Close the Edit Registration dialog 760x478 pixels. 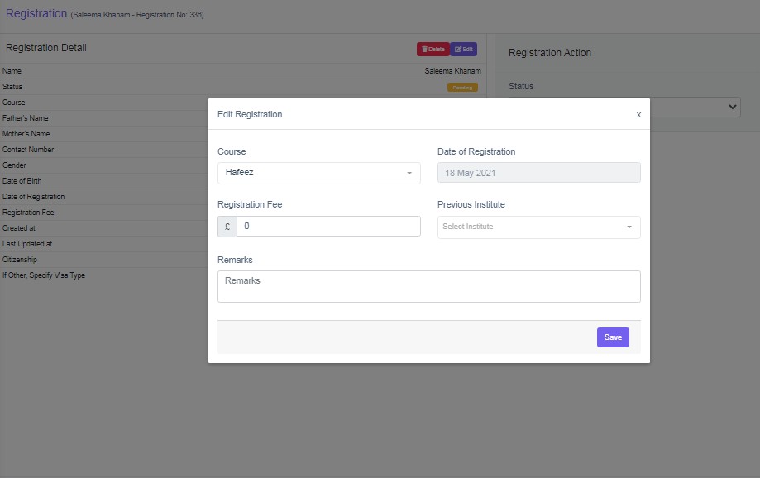(638, 115)
